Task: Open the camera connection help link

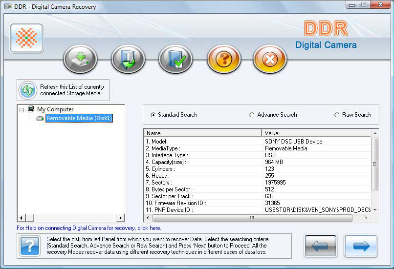Action: coord(88,228)
